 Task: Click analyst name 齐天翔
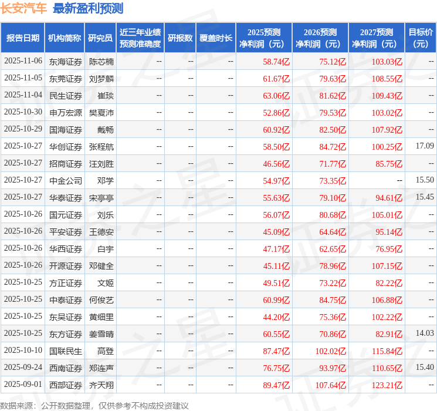point(101,385)
